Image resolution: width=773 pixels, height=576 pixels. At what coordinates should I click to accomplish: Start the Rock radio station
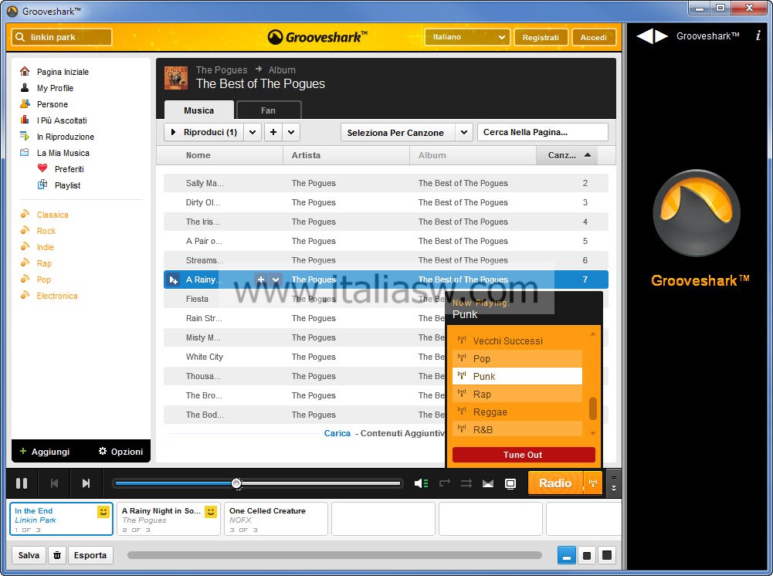coord(46,231)
